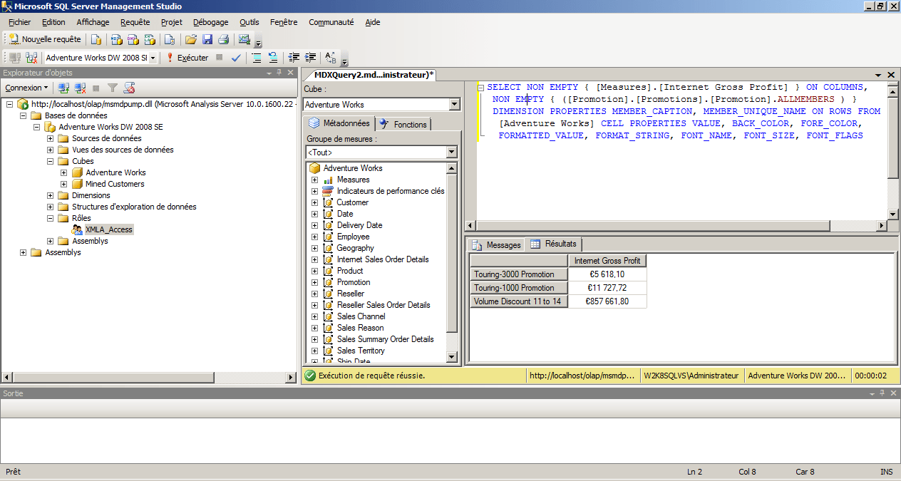
Task: Click the open file folder icon
Action: tap(190, 39)
